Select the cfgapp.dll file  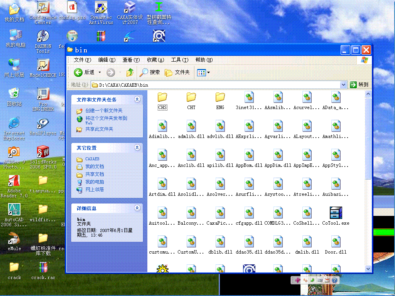click(x=249, y=217)
